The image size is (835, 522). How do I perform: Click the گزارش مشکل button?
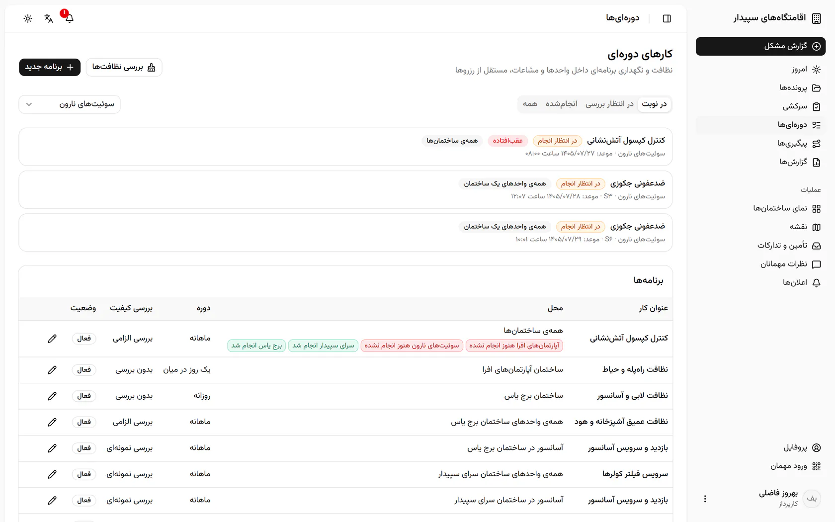tap(760, 46)
